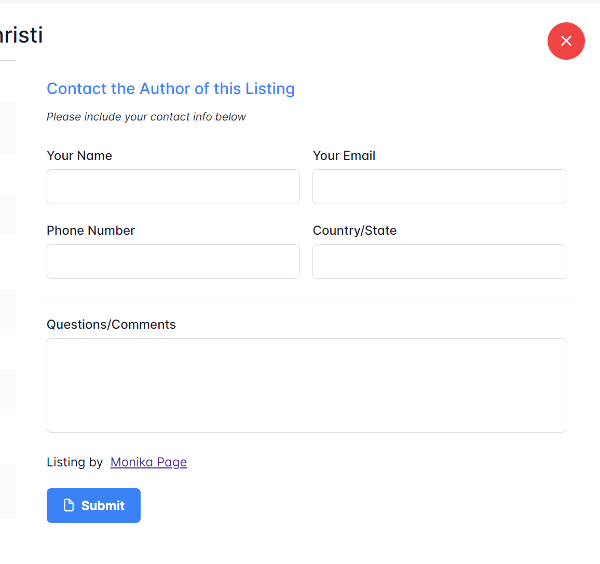Focus the Your Name input field
This screenshot has height=564, width=600.
click(x=173, y=187)
